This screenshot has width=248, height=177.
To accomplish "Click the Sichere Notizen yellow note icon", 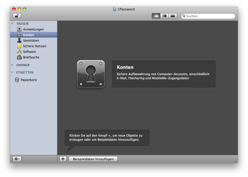I will (19, 46).
